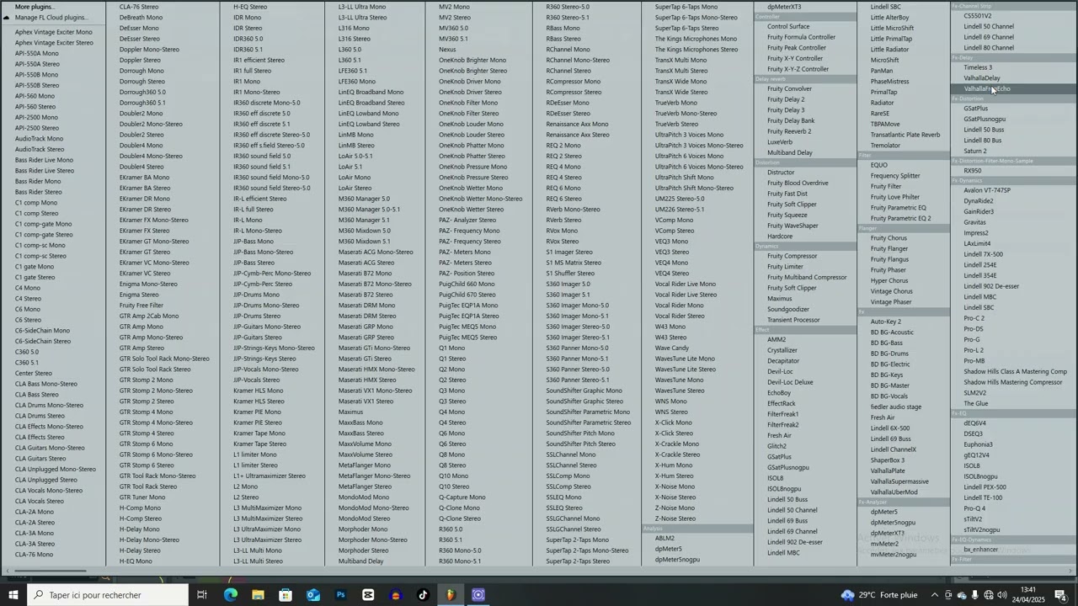Choose ShaperBox 3 plugin
Viewport: 1078px width, 606px height.
coord(888,460)
